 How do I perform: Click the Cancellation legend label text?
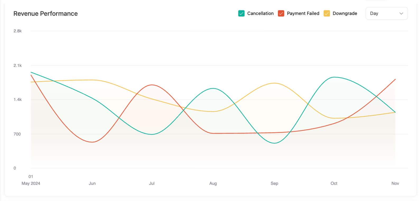[x=260, y=13]
